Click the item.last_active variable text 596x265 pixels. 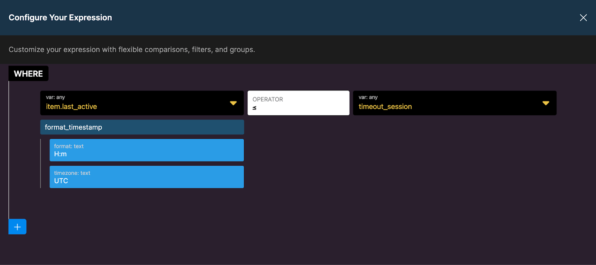coord(72,106)
